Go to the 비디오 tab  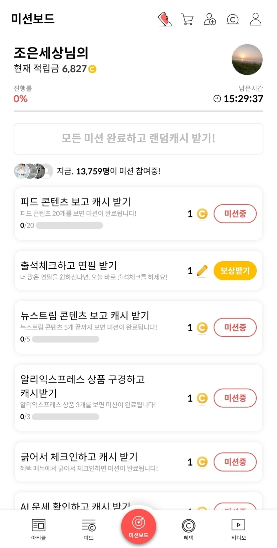(239, 529)
